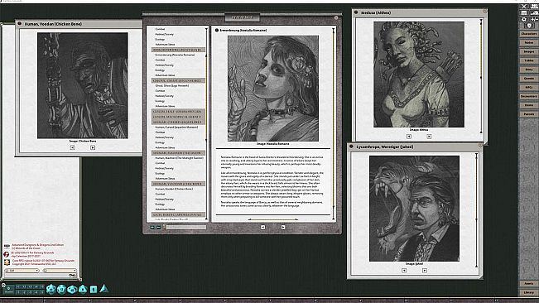Select Human, Madman (The Midnight Slasher) row

(179, 158)
